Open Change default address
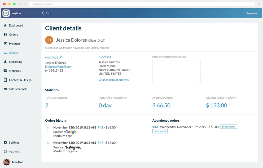Image resolution: width=263 pixels, height=168 pixels. pyautogui.click(x=113, y=79)
